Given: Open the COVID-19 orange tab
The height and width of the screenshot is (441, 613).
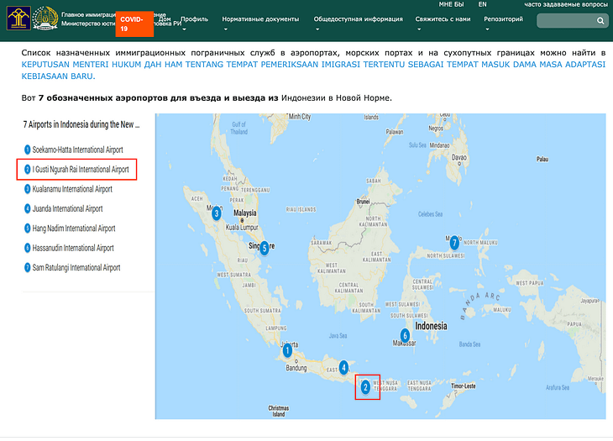Looking at the screenshot, I should 134,23.
